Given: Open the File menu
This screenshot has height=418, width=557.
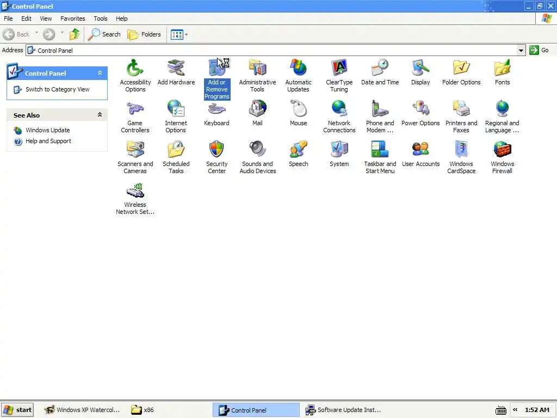Looking at the screenshot, I should tap(8, 19).
